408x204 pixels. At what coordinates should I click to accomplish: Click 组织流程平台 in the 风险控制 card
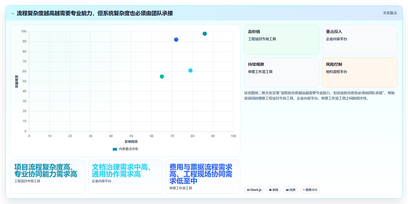[x=336, y=72]
